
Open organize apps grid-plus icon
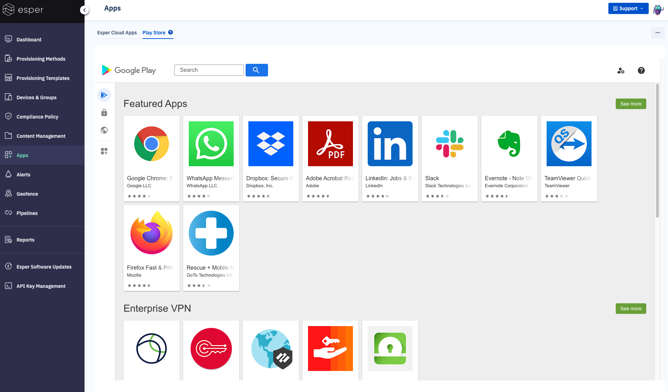click(104, 151)
